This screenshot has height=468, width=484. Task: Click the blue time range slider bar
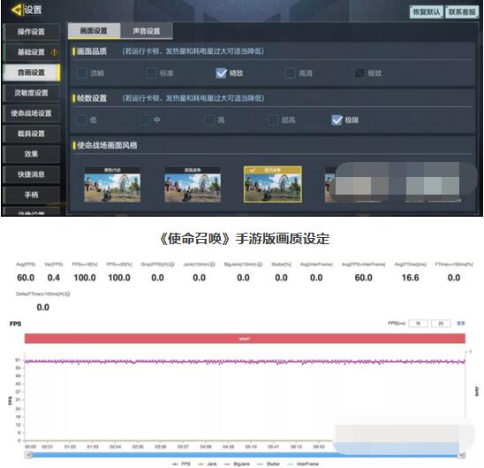tap(245, 456)
